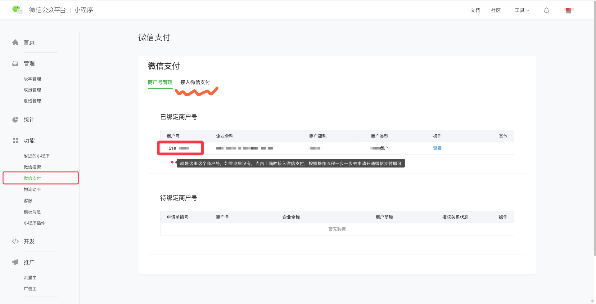
Task: Click the WeChat logo icon
Action: click(17, 10)
